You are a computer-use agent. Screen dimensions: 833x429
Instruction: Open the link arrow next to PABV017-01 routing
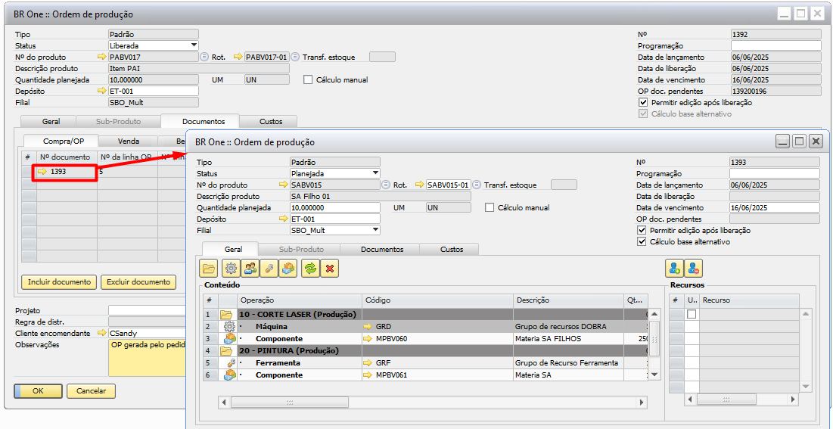pyautogui.click(x=238, y=57)
